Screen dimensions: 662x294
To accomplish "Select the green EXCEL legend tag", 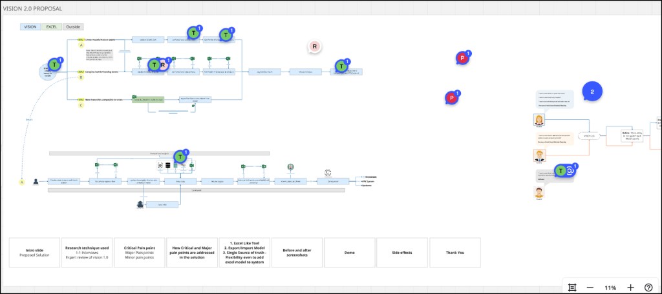I will [x=51, y=27].
